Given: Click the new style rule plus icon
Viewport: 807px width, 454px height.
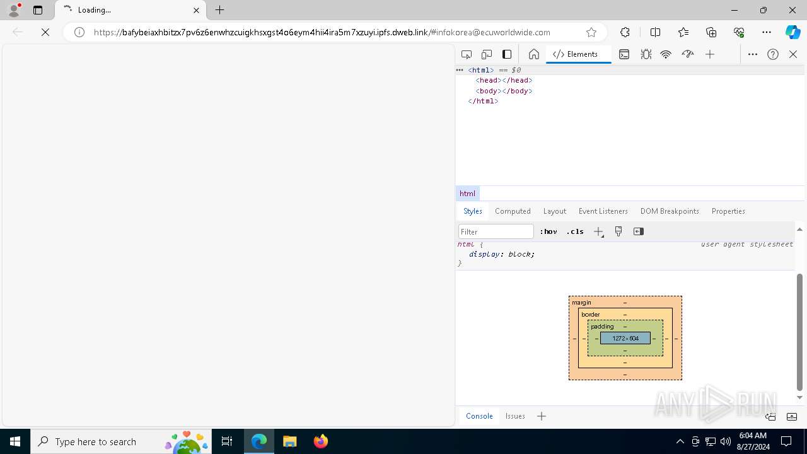Looking at the screenshot, I should [x=599, y=231].
